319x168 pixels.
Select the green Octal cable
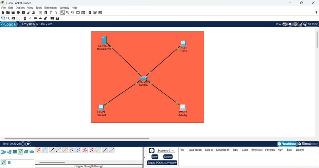[98, 150]
